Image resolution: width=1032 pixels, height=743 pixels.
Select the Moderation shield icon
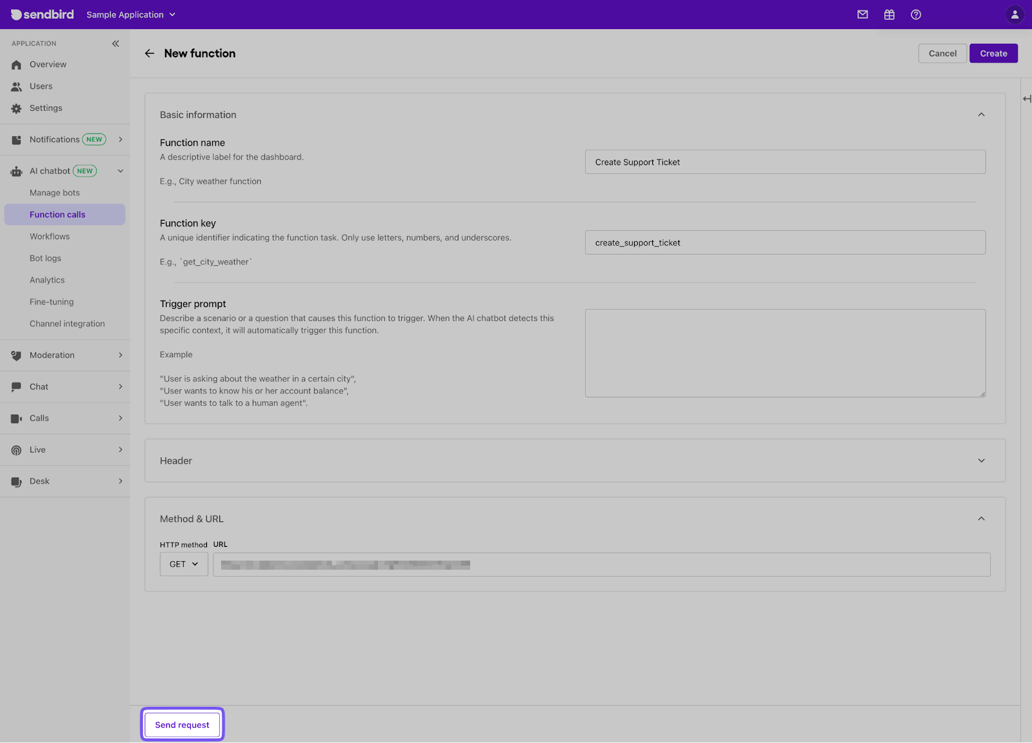coord(15,355)
